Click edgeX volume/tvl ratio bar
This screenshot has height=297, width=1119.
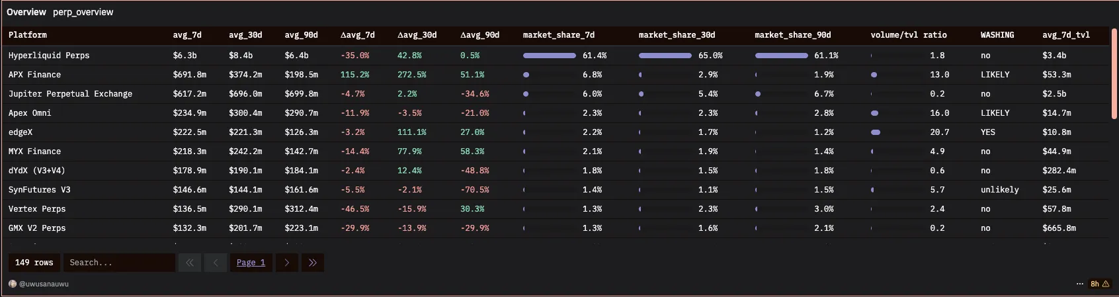876,132
